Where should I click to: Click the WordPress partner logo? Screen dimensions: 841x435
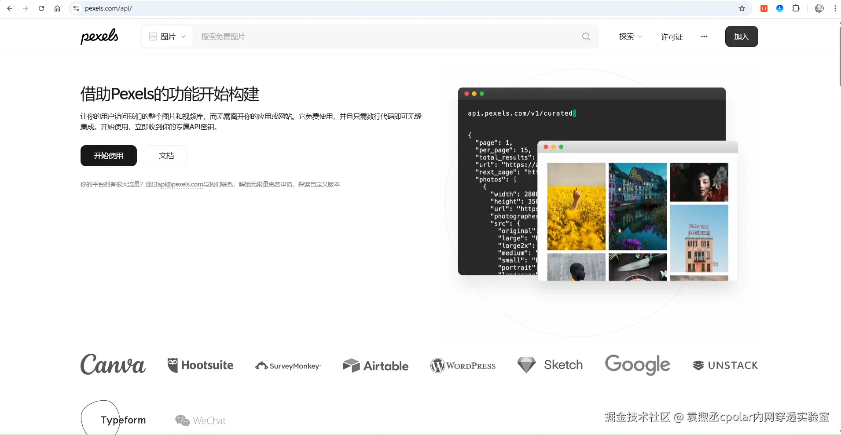[x=463, y=365]
